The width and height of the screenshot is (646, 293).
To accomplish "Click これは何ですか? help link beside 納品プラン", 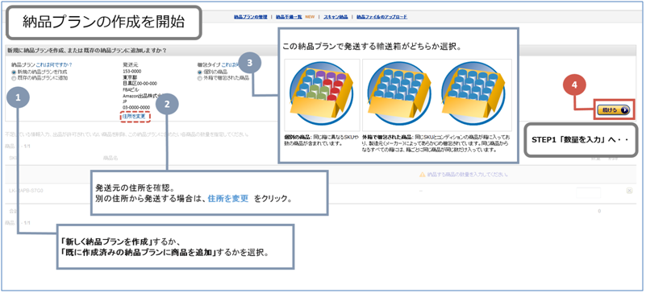I will [54, 64].
